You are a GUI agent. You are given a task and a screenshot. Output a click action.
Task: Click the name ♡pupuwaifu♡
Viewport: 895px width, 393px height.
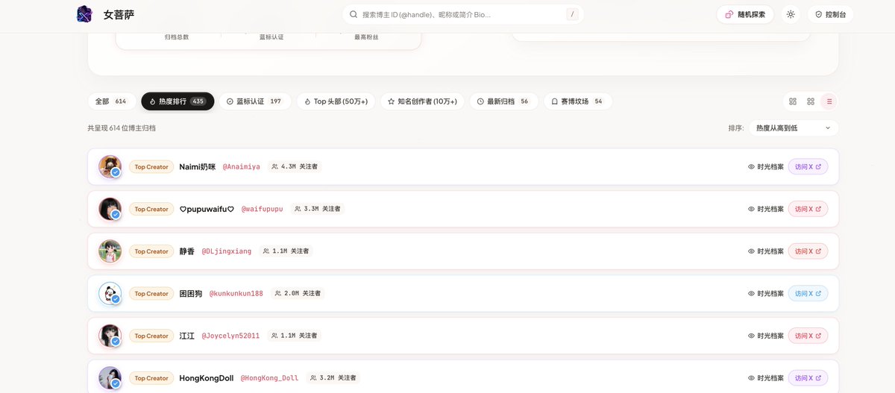pos(207,210)
